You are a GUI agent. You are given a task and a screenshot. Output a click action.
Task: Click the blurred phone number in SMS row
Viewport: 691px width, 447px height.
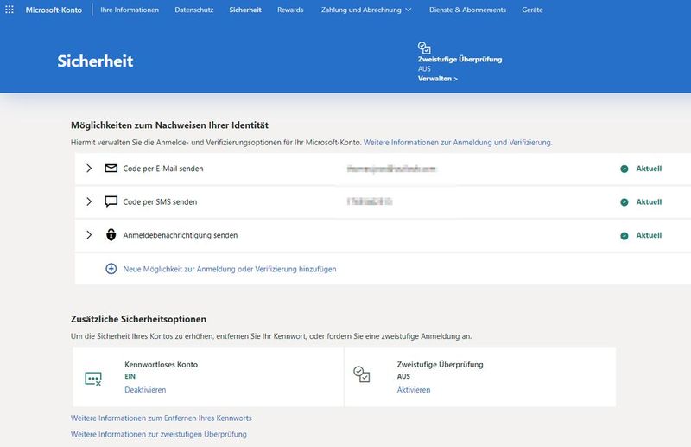pyautogui.click(x=370, y=201)
